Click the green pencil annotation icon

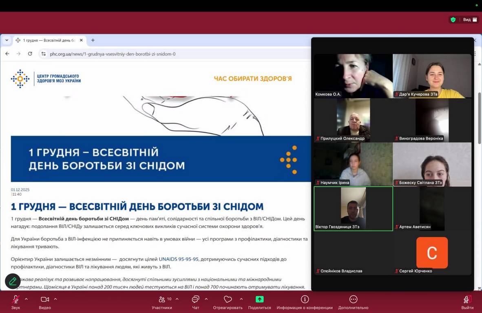tap(13, 281)
